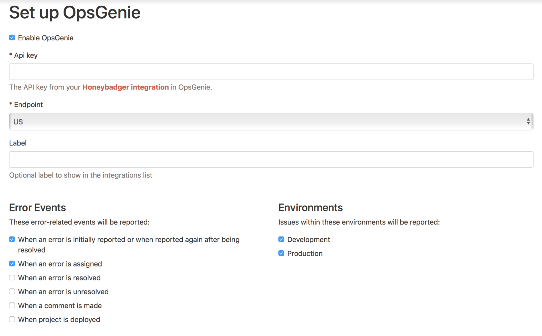Image resolution: width=542 pixels, height=336 pixels.
Task: Open the Endpoint selector control
Action: pyautogui.click(x=272, y=121)
